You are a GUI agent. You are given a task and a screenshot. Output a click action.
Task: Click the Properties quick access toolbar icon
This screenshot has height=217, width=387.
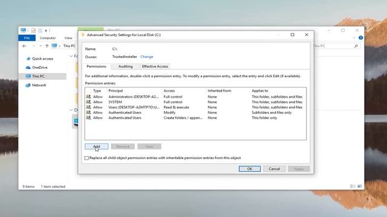(x=33, y=31)
